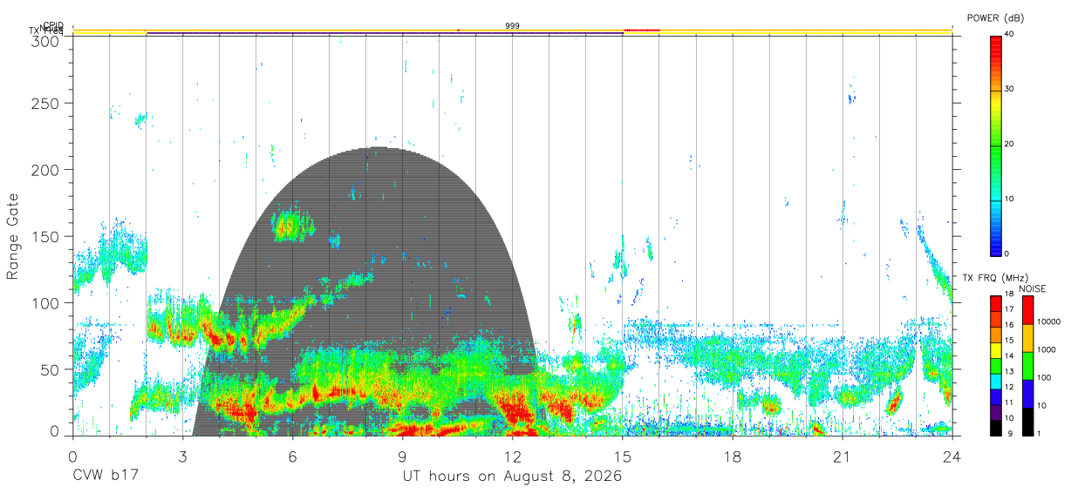Click the 40 label on POWER colorbar
The height and width of the screenshot is (494, 1071).
pyautogui.click(x=1011, y=34)
